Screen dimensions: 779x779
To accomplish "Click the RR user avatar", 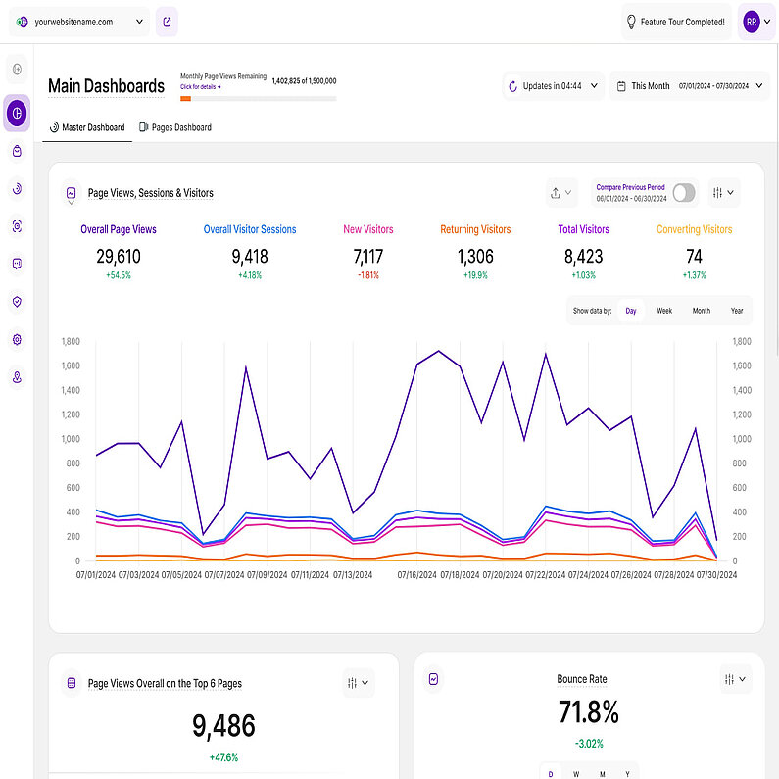I will [x=751, y=21].
